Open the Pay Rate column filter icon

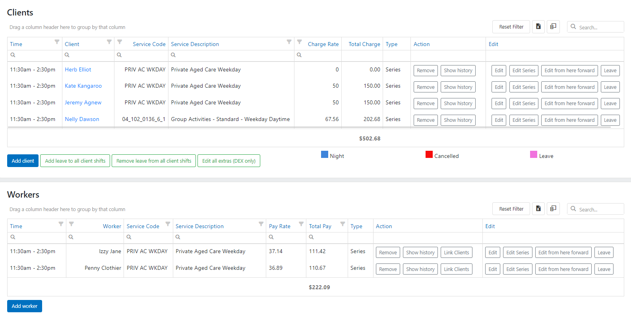pos(301,224)
